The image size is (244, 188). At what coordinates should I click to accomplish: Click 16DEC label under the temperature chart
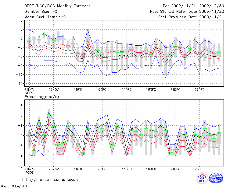[x=151, y=89]
